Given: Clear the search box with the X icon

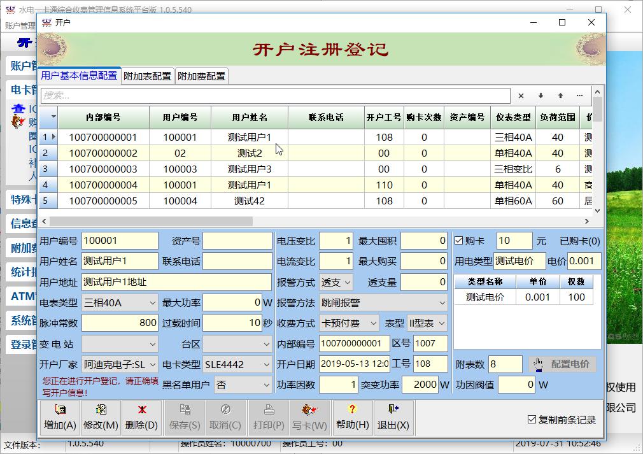Looking at the screenshot, I should 521,96.
